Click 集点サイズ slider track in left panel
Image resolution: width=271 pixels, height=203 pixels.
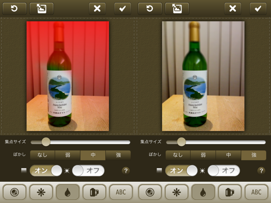point(80,142)
